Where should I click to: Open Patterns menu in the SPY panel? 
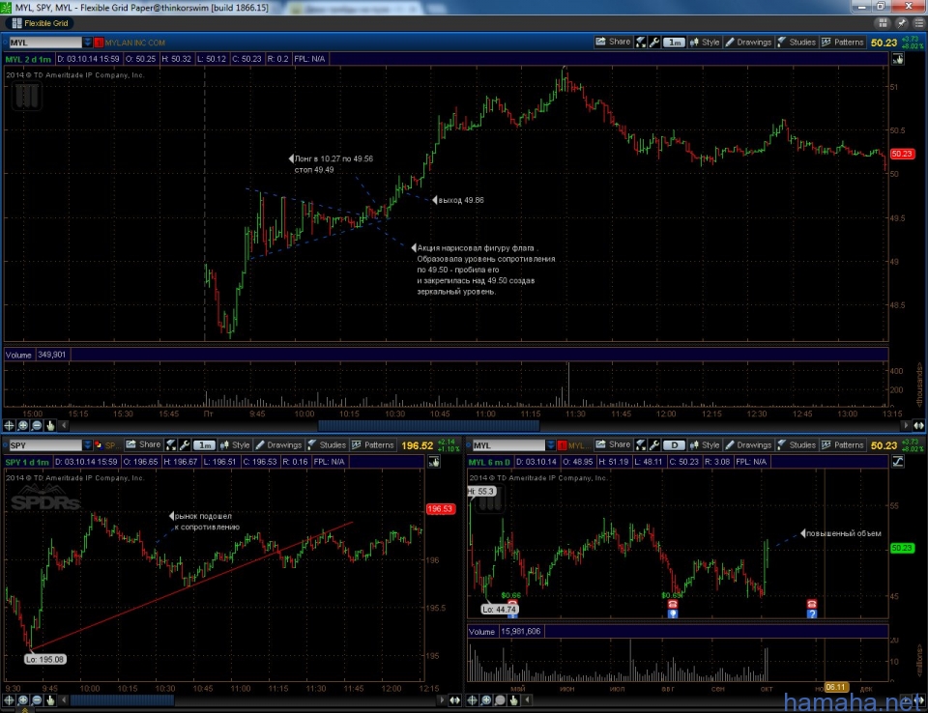tap(373, 445)
